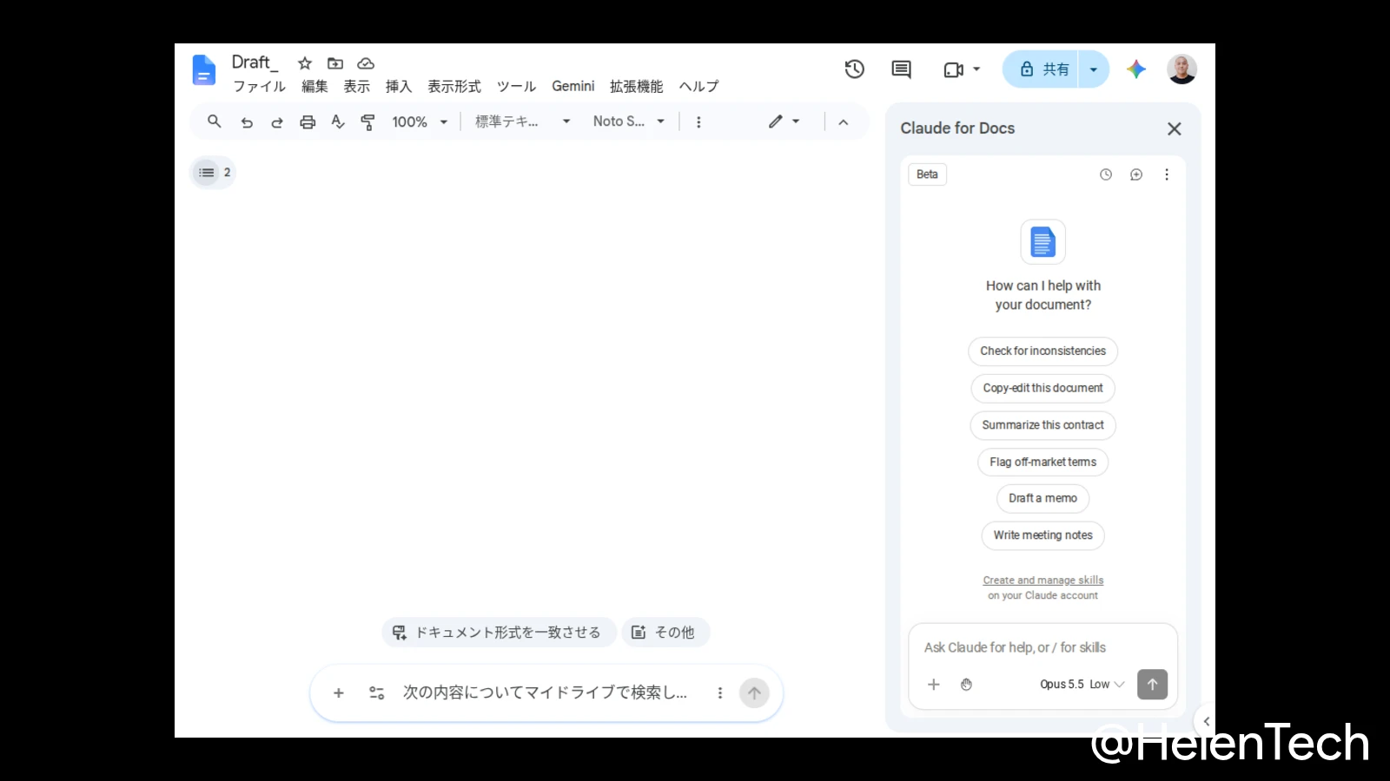Rename the Draft_ document title
The width and height of the screenshot is (1390, 781).
[x=255, y=62]
